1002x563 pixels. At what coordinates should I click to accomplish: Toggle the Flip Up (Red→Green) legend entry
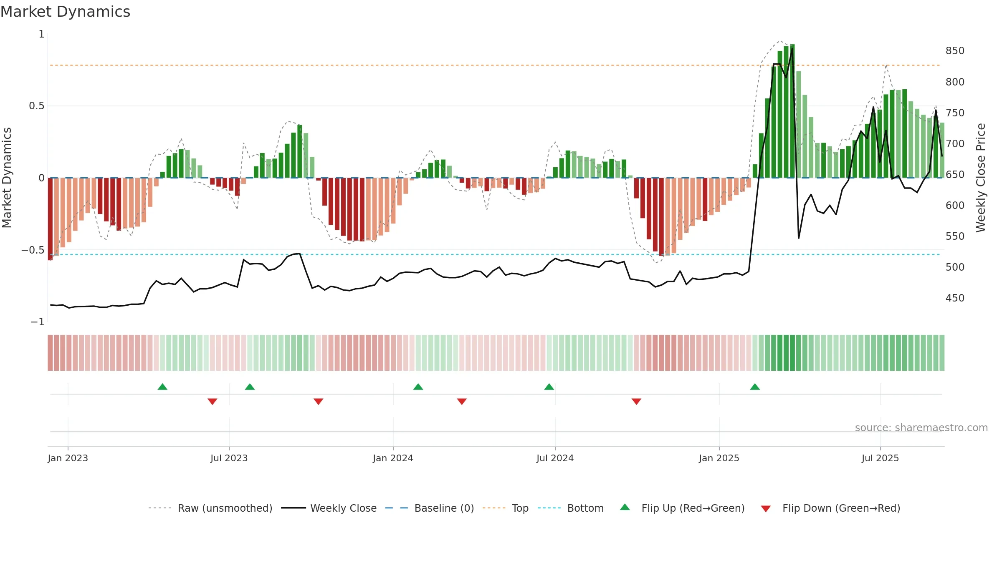[682, 508]
